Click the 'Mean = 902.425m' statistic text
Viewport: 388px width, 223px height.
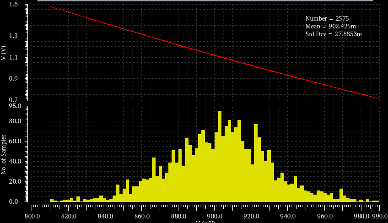click(x=331, y=26)
